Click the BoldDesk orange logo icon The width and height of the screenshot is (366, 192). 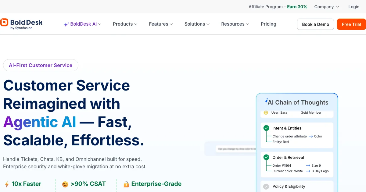(x=4, y=22)
